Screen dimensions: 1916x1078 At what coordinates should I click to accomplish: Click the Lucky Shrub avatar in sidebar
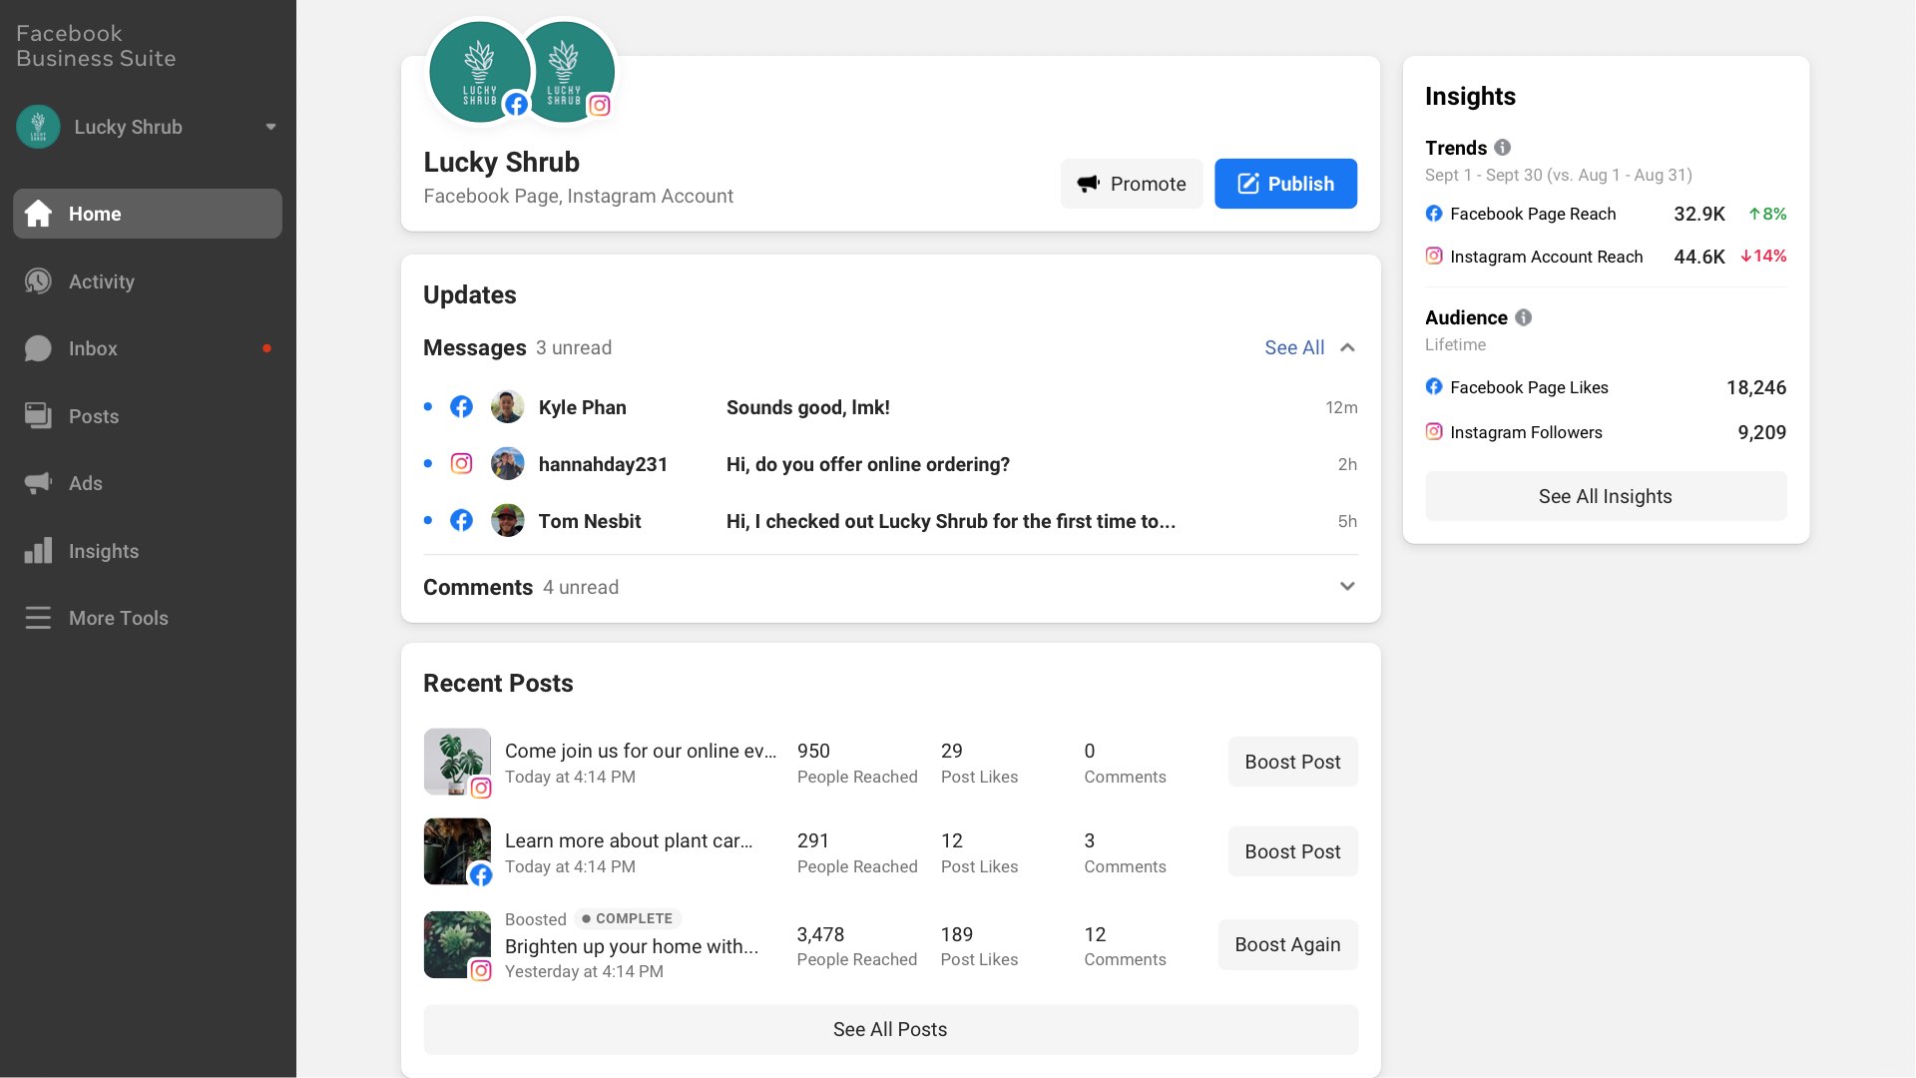point(38,127)
